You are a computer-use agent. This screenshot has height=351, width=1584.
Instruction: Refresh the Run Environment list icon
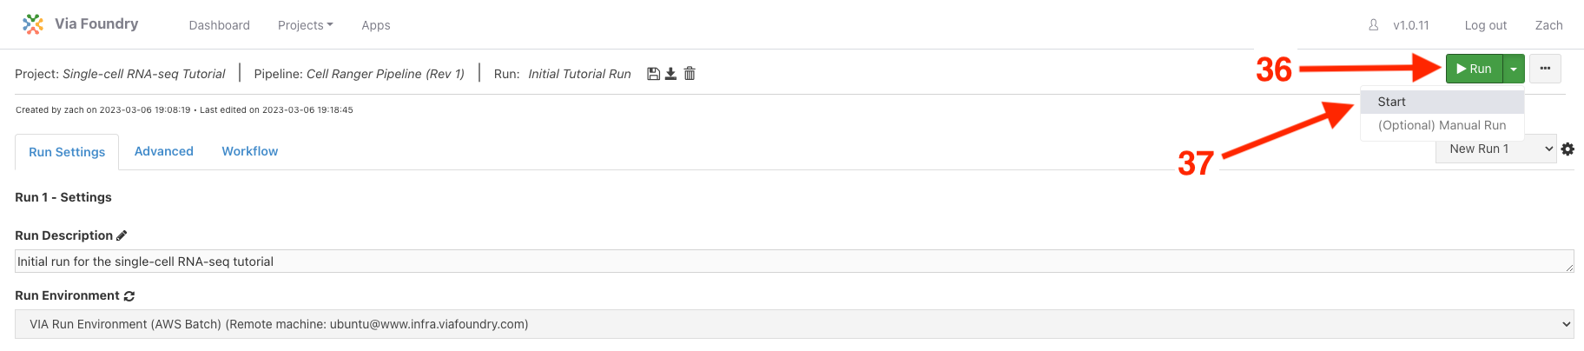click(129, 296)
